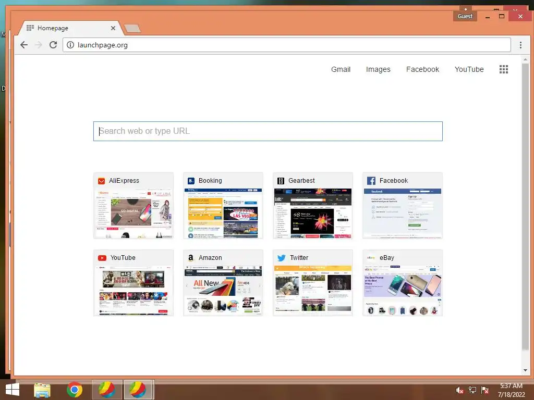Open the YouTube link in the top bar
The height and width of the screenshot is (400, 534).
pyautogui.click(x=469, y=69)
